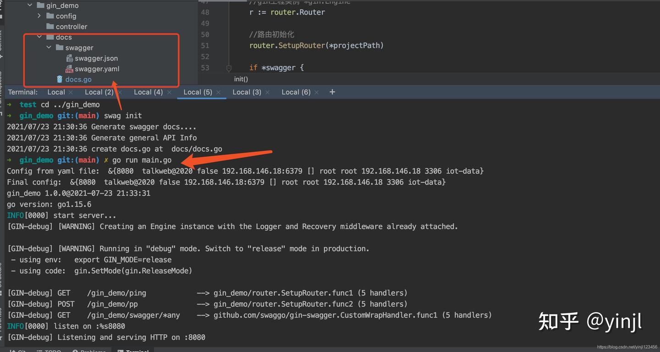Image resolution: width=660 pixels, height=352 pixels.
Task: Close the Local (5) terminal tab
Action: click(219, 92)
